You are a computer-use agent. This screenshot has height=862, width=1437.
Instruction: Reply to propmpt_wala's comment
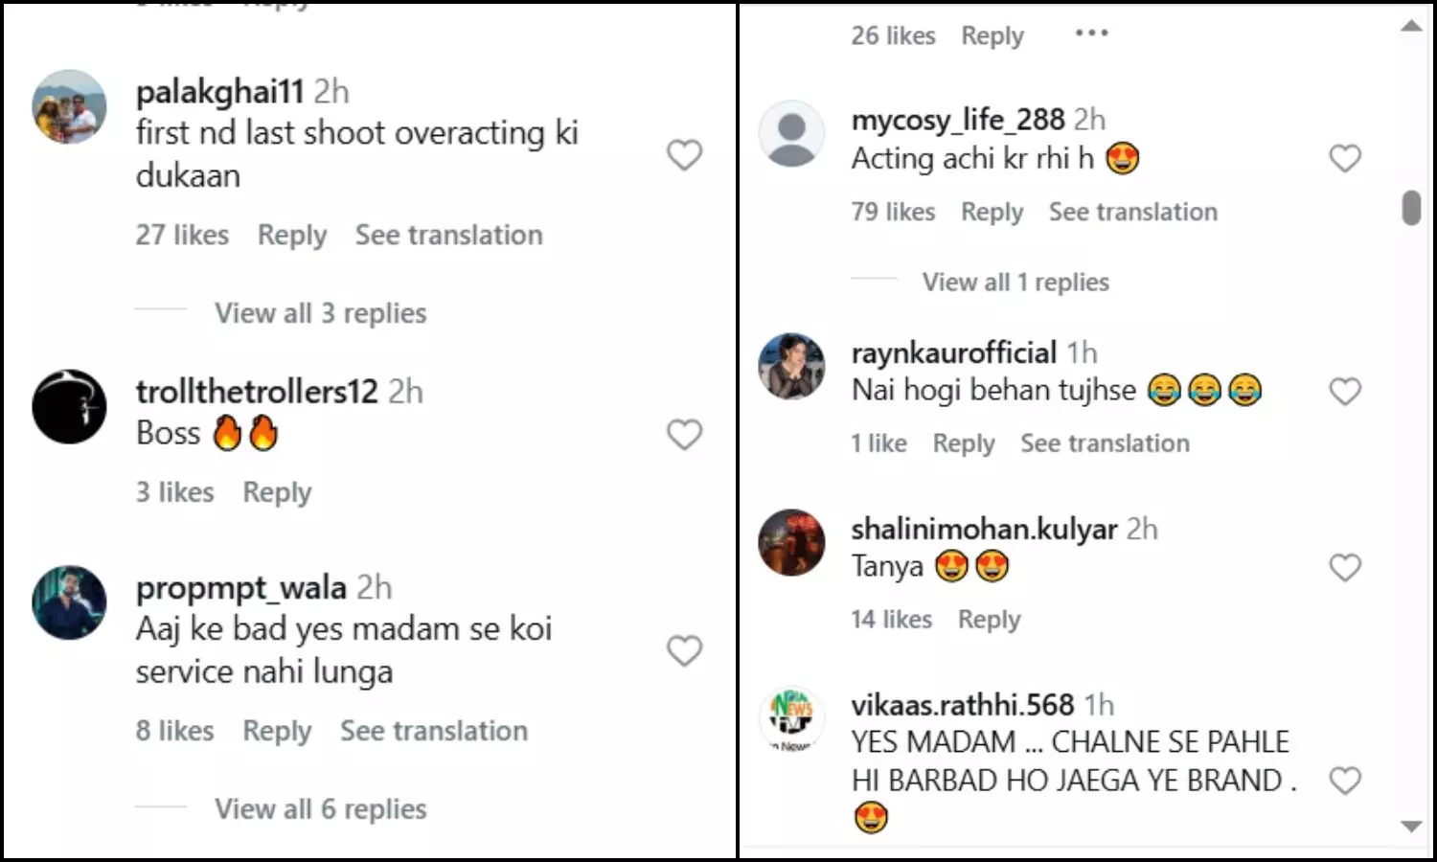(277, 731)
